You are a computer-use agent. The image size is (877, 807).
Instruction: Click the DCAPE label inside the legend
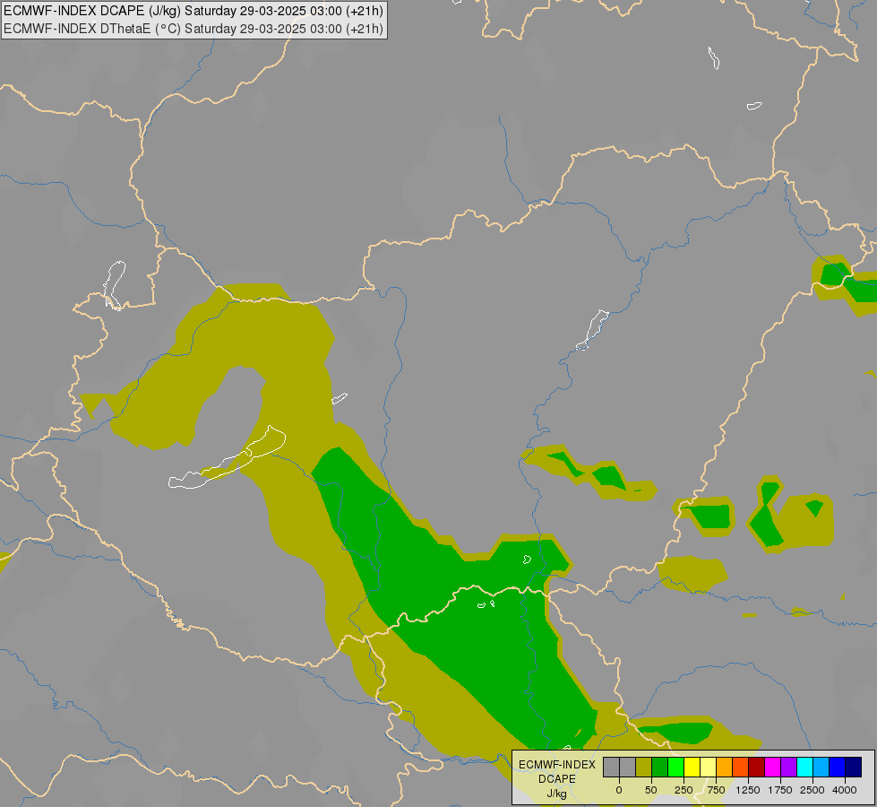point(557,779)
